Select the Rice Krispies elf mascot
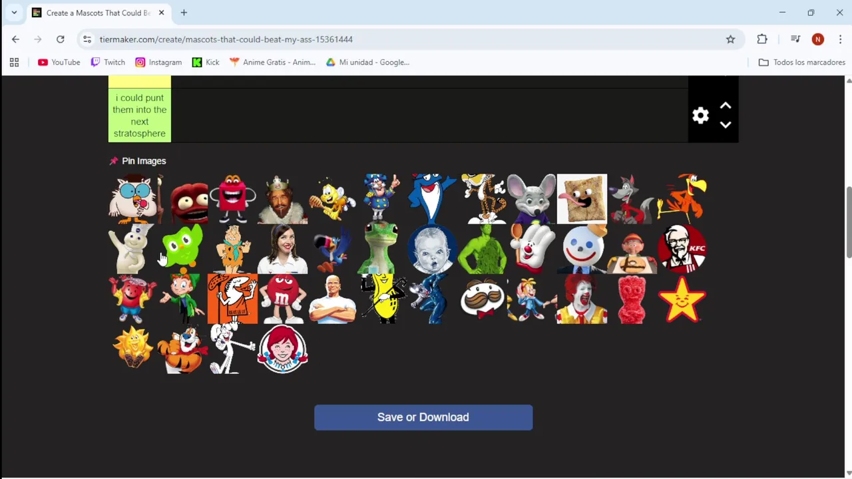The width and height of the screenshot is (852, 479). click(532, 299)
